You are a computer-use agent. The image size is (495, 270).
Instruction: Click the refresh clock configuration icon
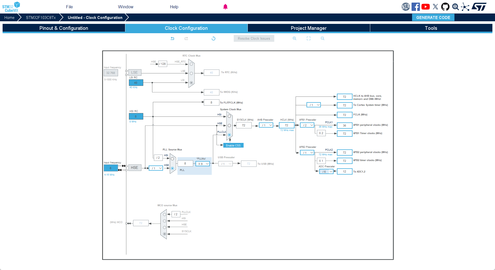[x=213, y=38]
